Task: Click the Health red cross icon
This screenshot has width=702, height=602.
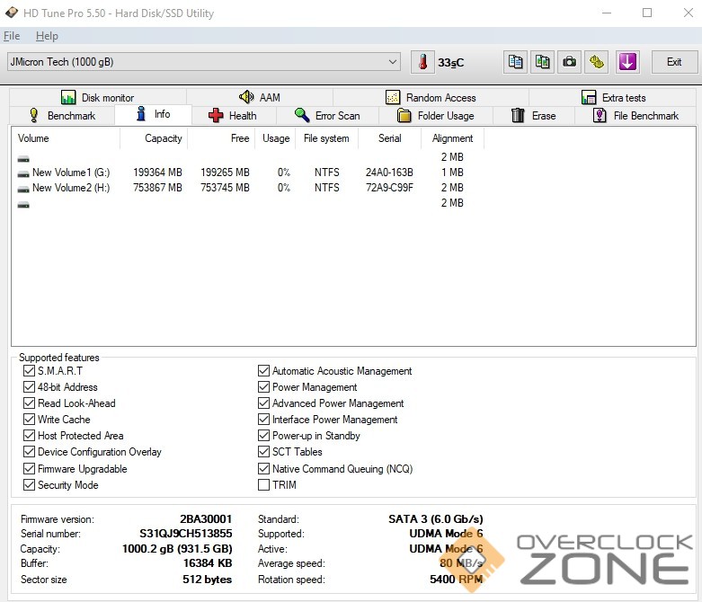Action: [216, 115]
